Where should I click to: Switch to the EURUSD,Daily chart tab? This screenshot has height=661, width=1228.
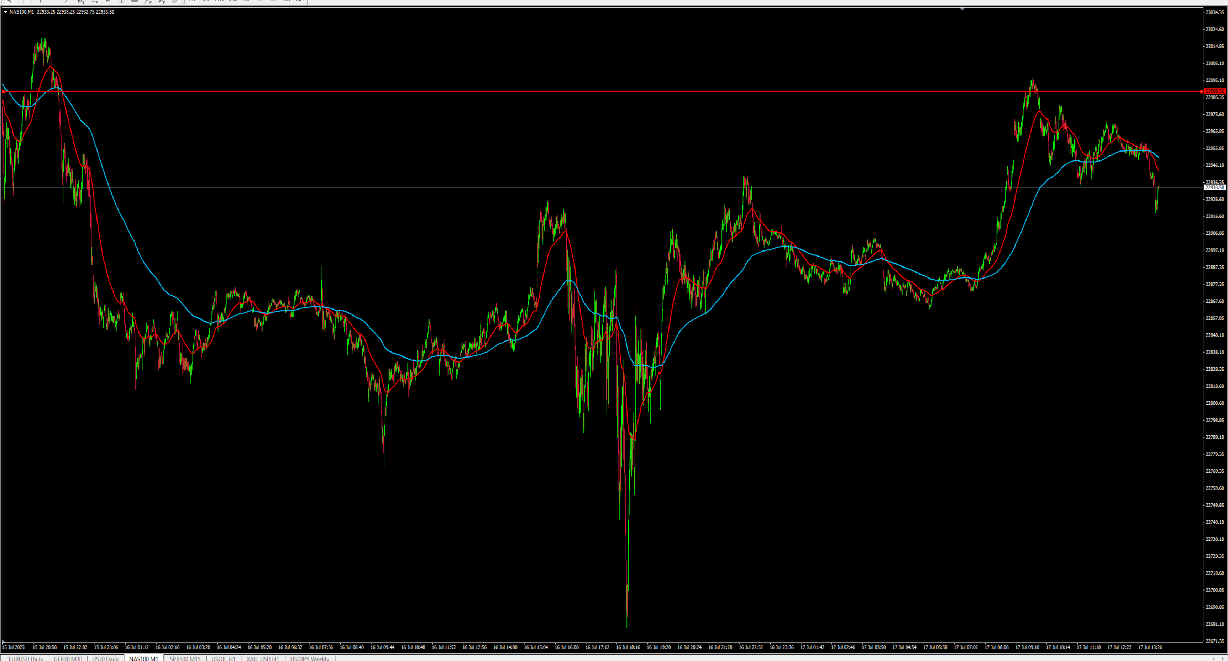point(26,658)
